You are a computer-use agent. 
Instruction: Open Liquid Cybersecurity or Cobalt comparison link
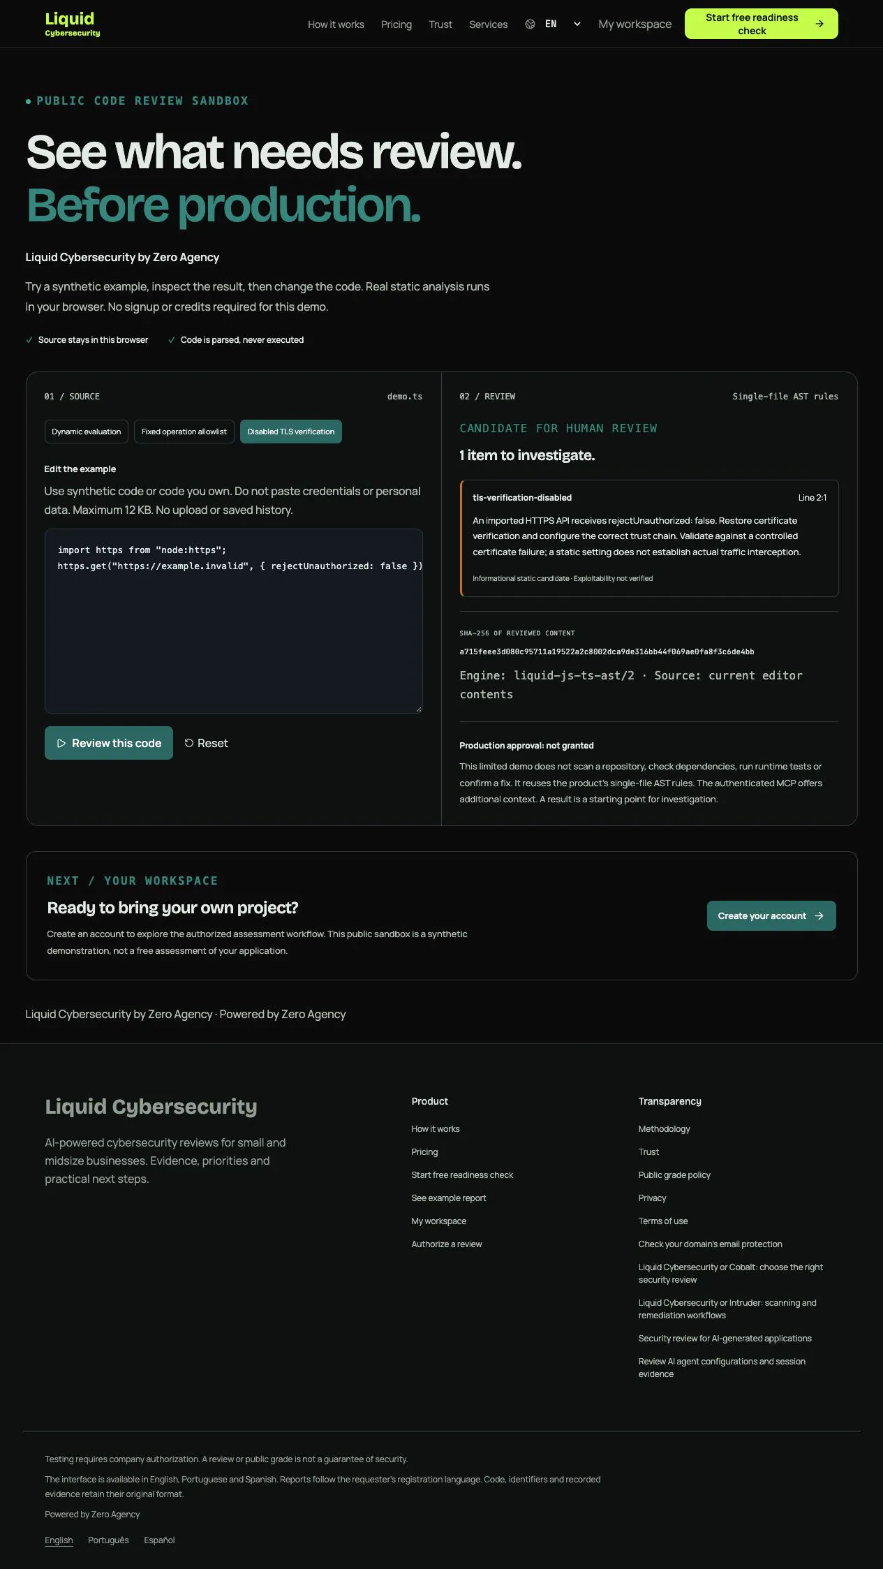(x=730, y=1273)
